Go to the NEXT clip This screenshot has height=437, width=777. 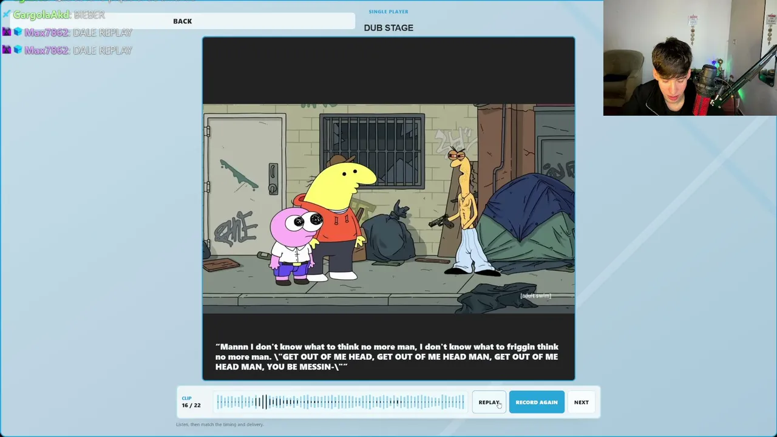[x=581, y=402]
